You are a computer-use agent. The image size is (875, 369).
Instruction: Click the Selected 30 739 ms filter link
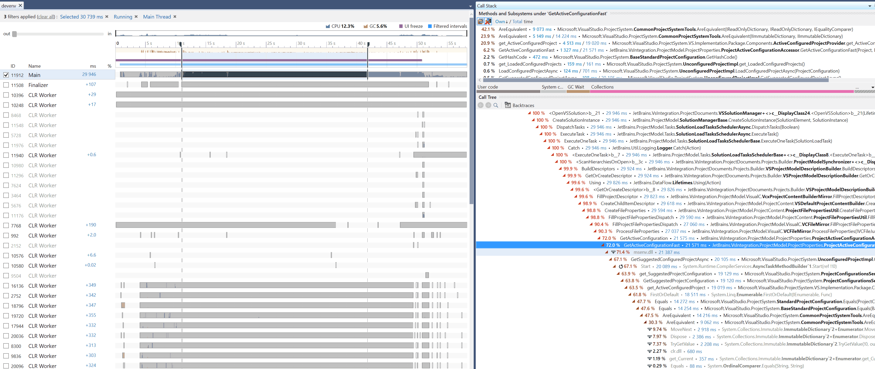click(82, 17)
